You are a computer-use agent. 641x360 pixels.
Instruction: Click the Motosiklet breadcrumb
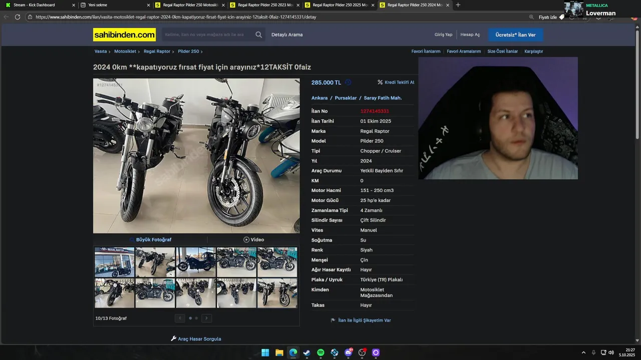tap(125, 51)
